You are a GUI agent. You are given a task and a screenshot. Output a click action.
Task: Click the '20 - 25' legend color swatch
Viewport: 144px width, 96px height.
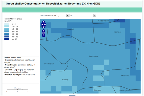(x=7, y=32)
